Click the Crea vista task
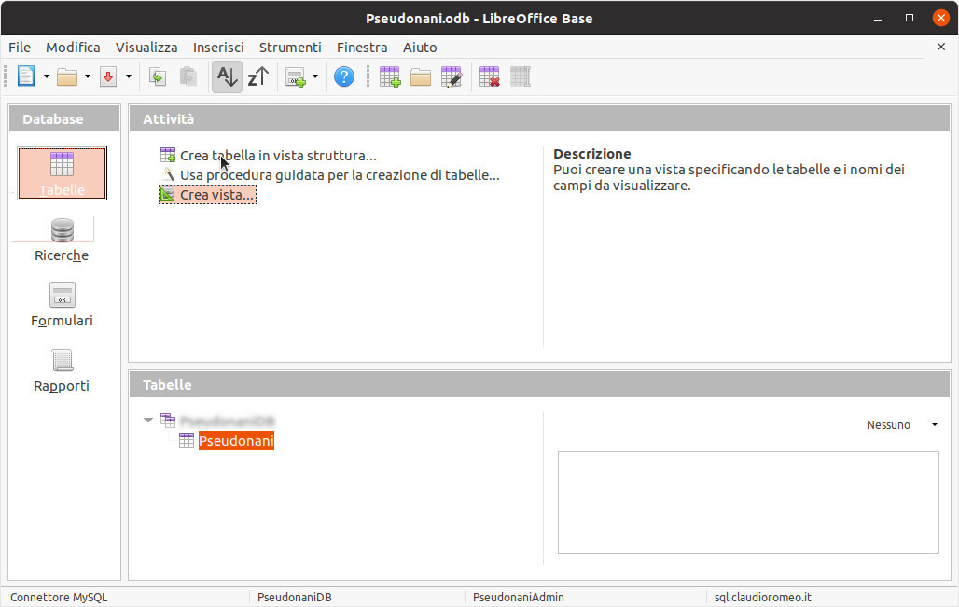 tap(207, 195)
